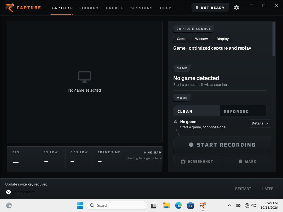Image resolution: width=283 pixels, height=212 pixels.
Task: Click the network globe tray icon
Action: click(x=247, y=205)
